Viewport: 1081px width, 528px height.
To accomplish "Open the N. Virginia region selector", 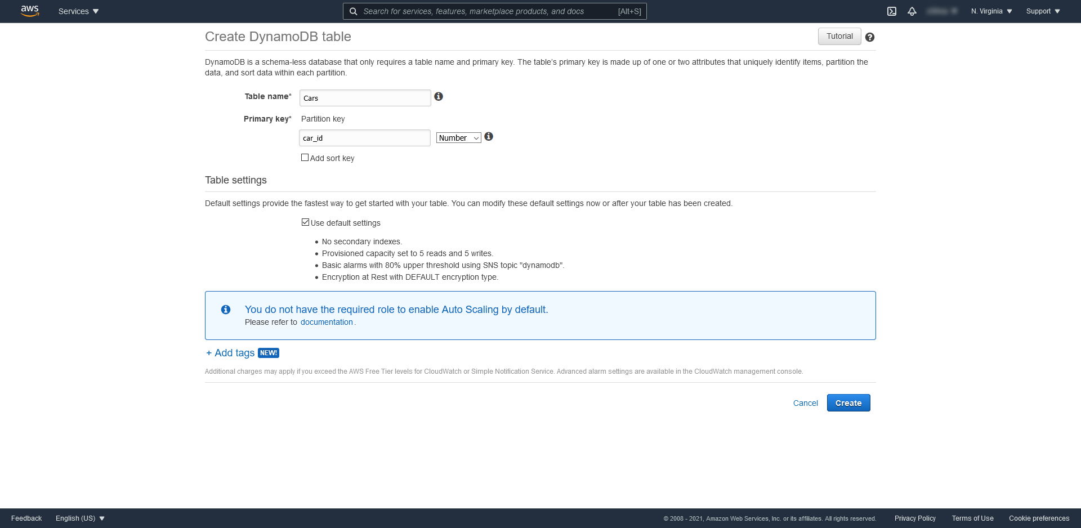I will (991, 11).
